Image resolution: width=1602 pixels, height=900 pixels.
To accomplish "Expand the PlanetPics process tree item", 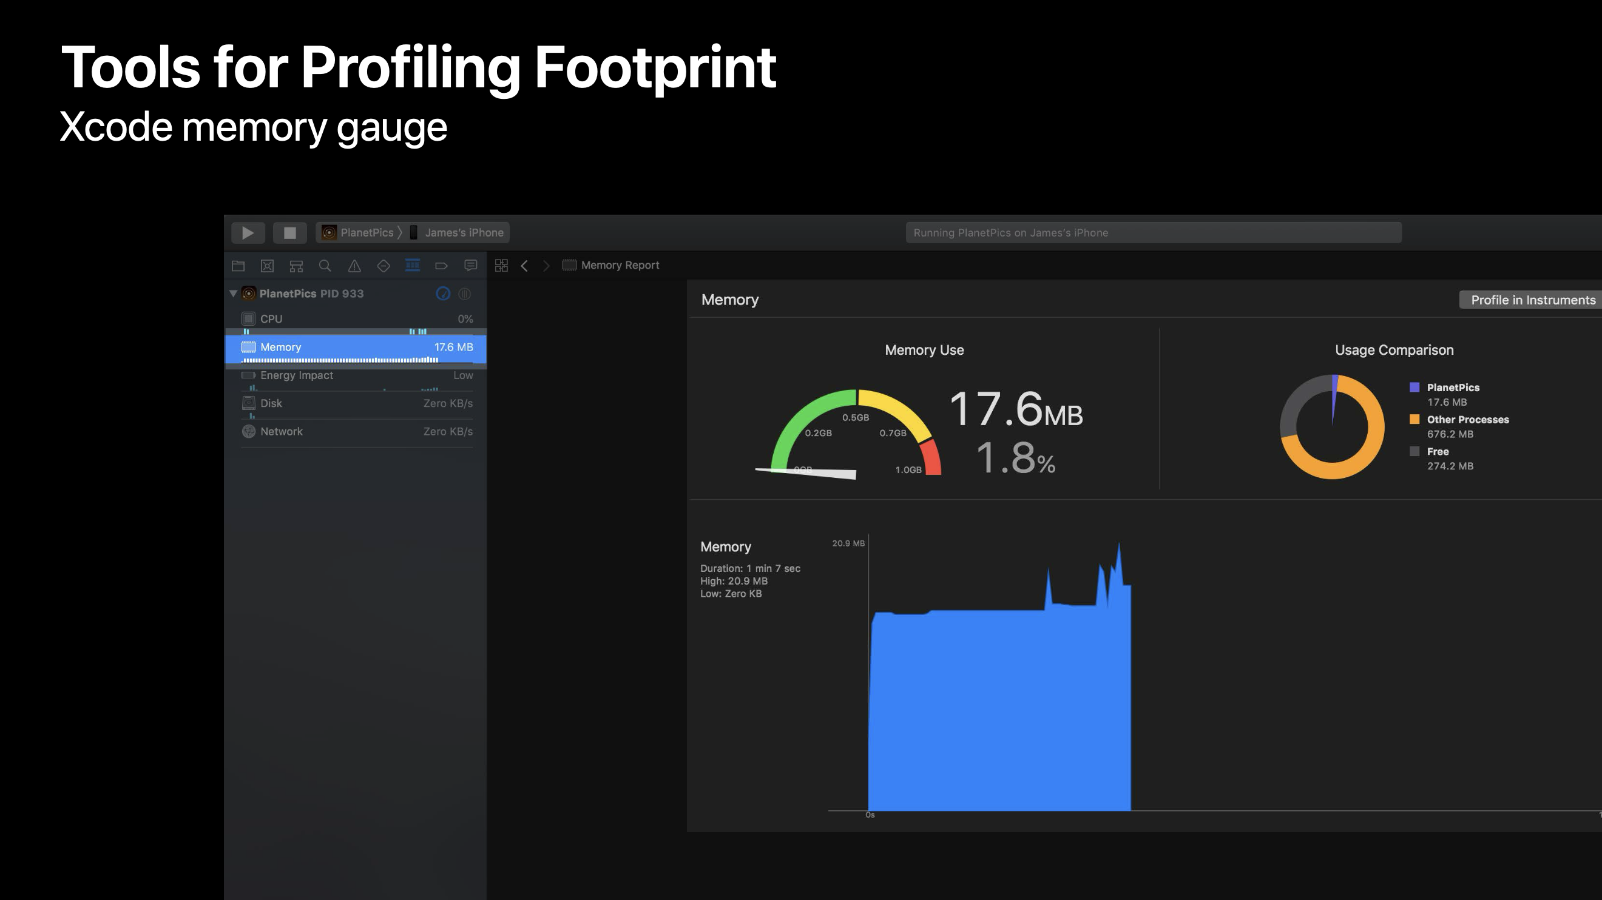I will (x=235, y=293).
